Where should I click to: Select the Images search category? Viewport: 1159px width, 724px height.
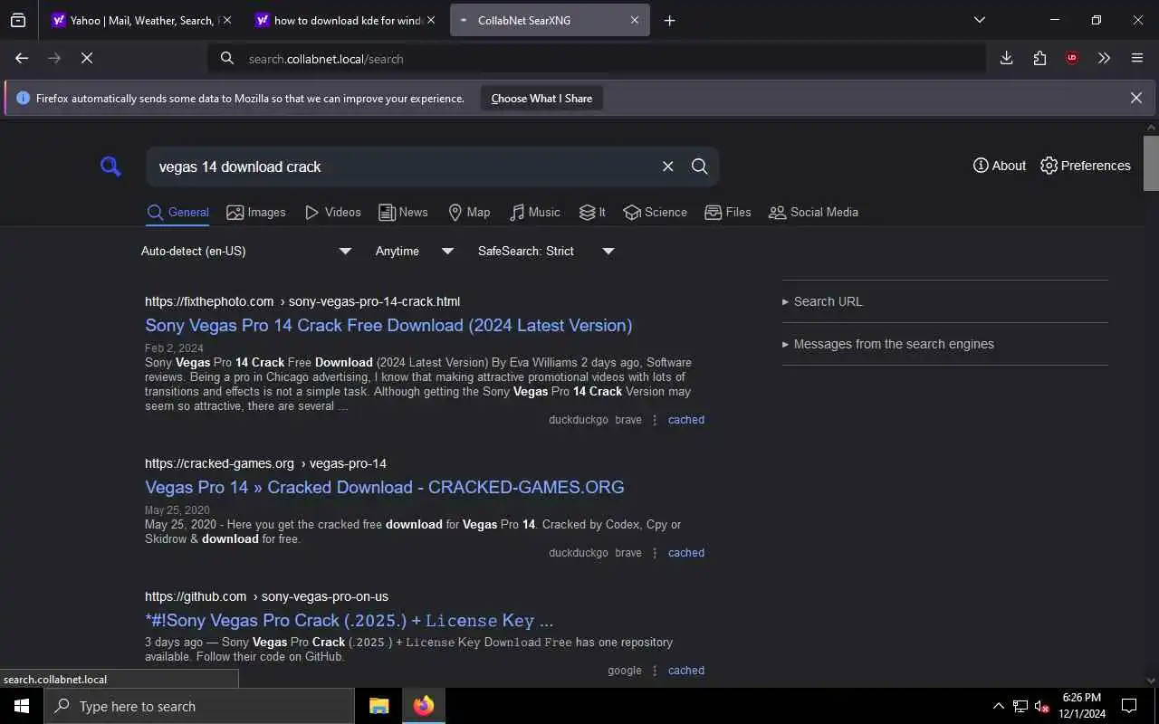point(256,213)
